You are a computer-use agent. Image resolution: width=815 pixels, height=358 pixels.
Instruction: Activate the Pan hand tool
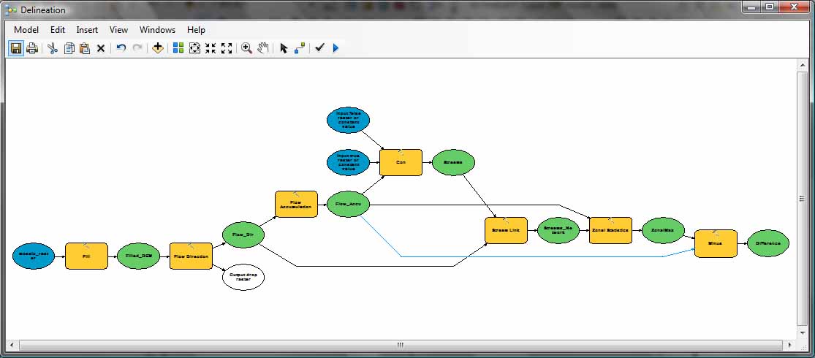263,48
